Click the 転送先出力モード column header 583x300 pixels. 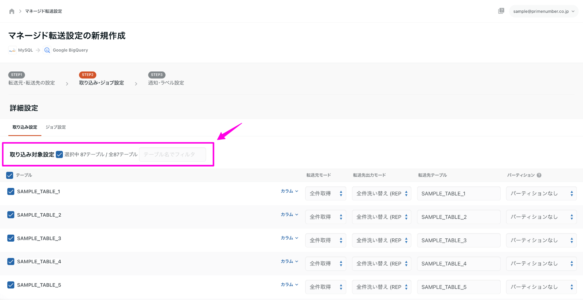369,175
